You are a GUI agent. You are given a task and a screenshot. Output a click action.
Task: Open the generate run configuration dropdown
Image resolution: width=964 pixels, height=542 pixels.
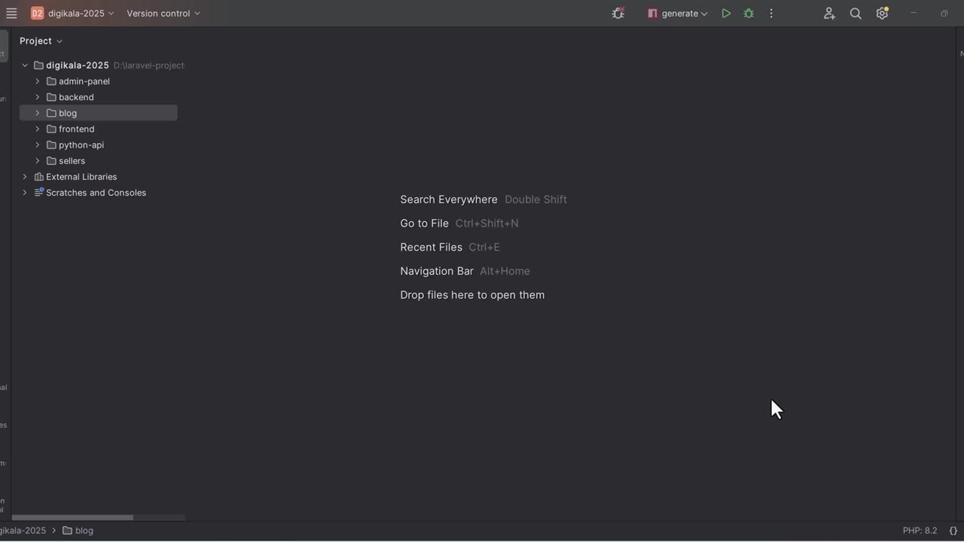[x=678, y=14]
